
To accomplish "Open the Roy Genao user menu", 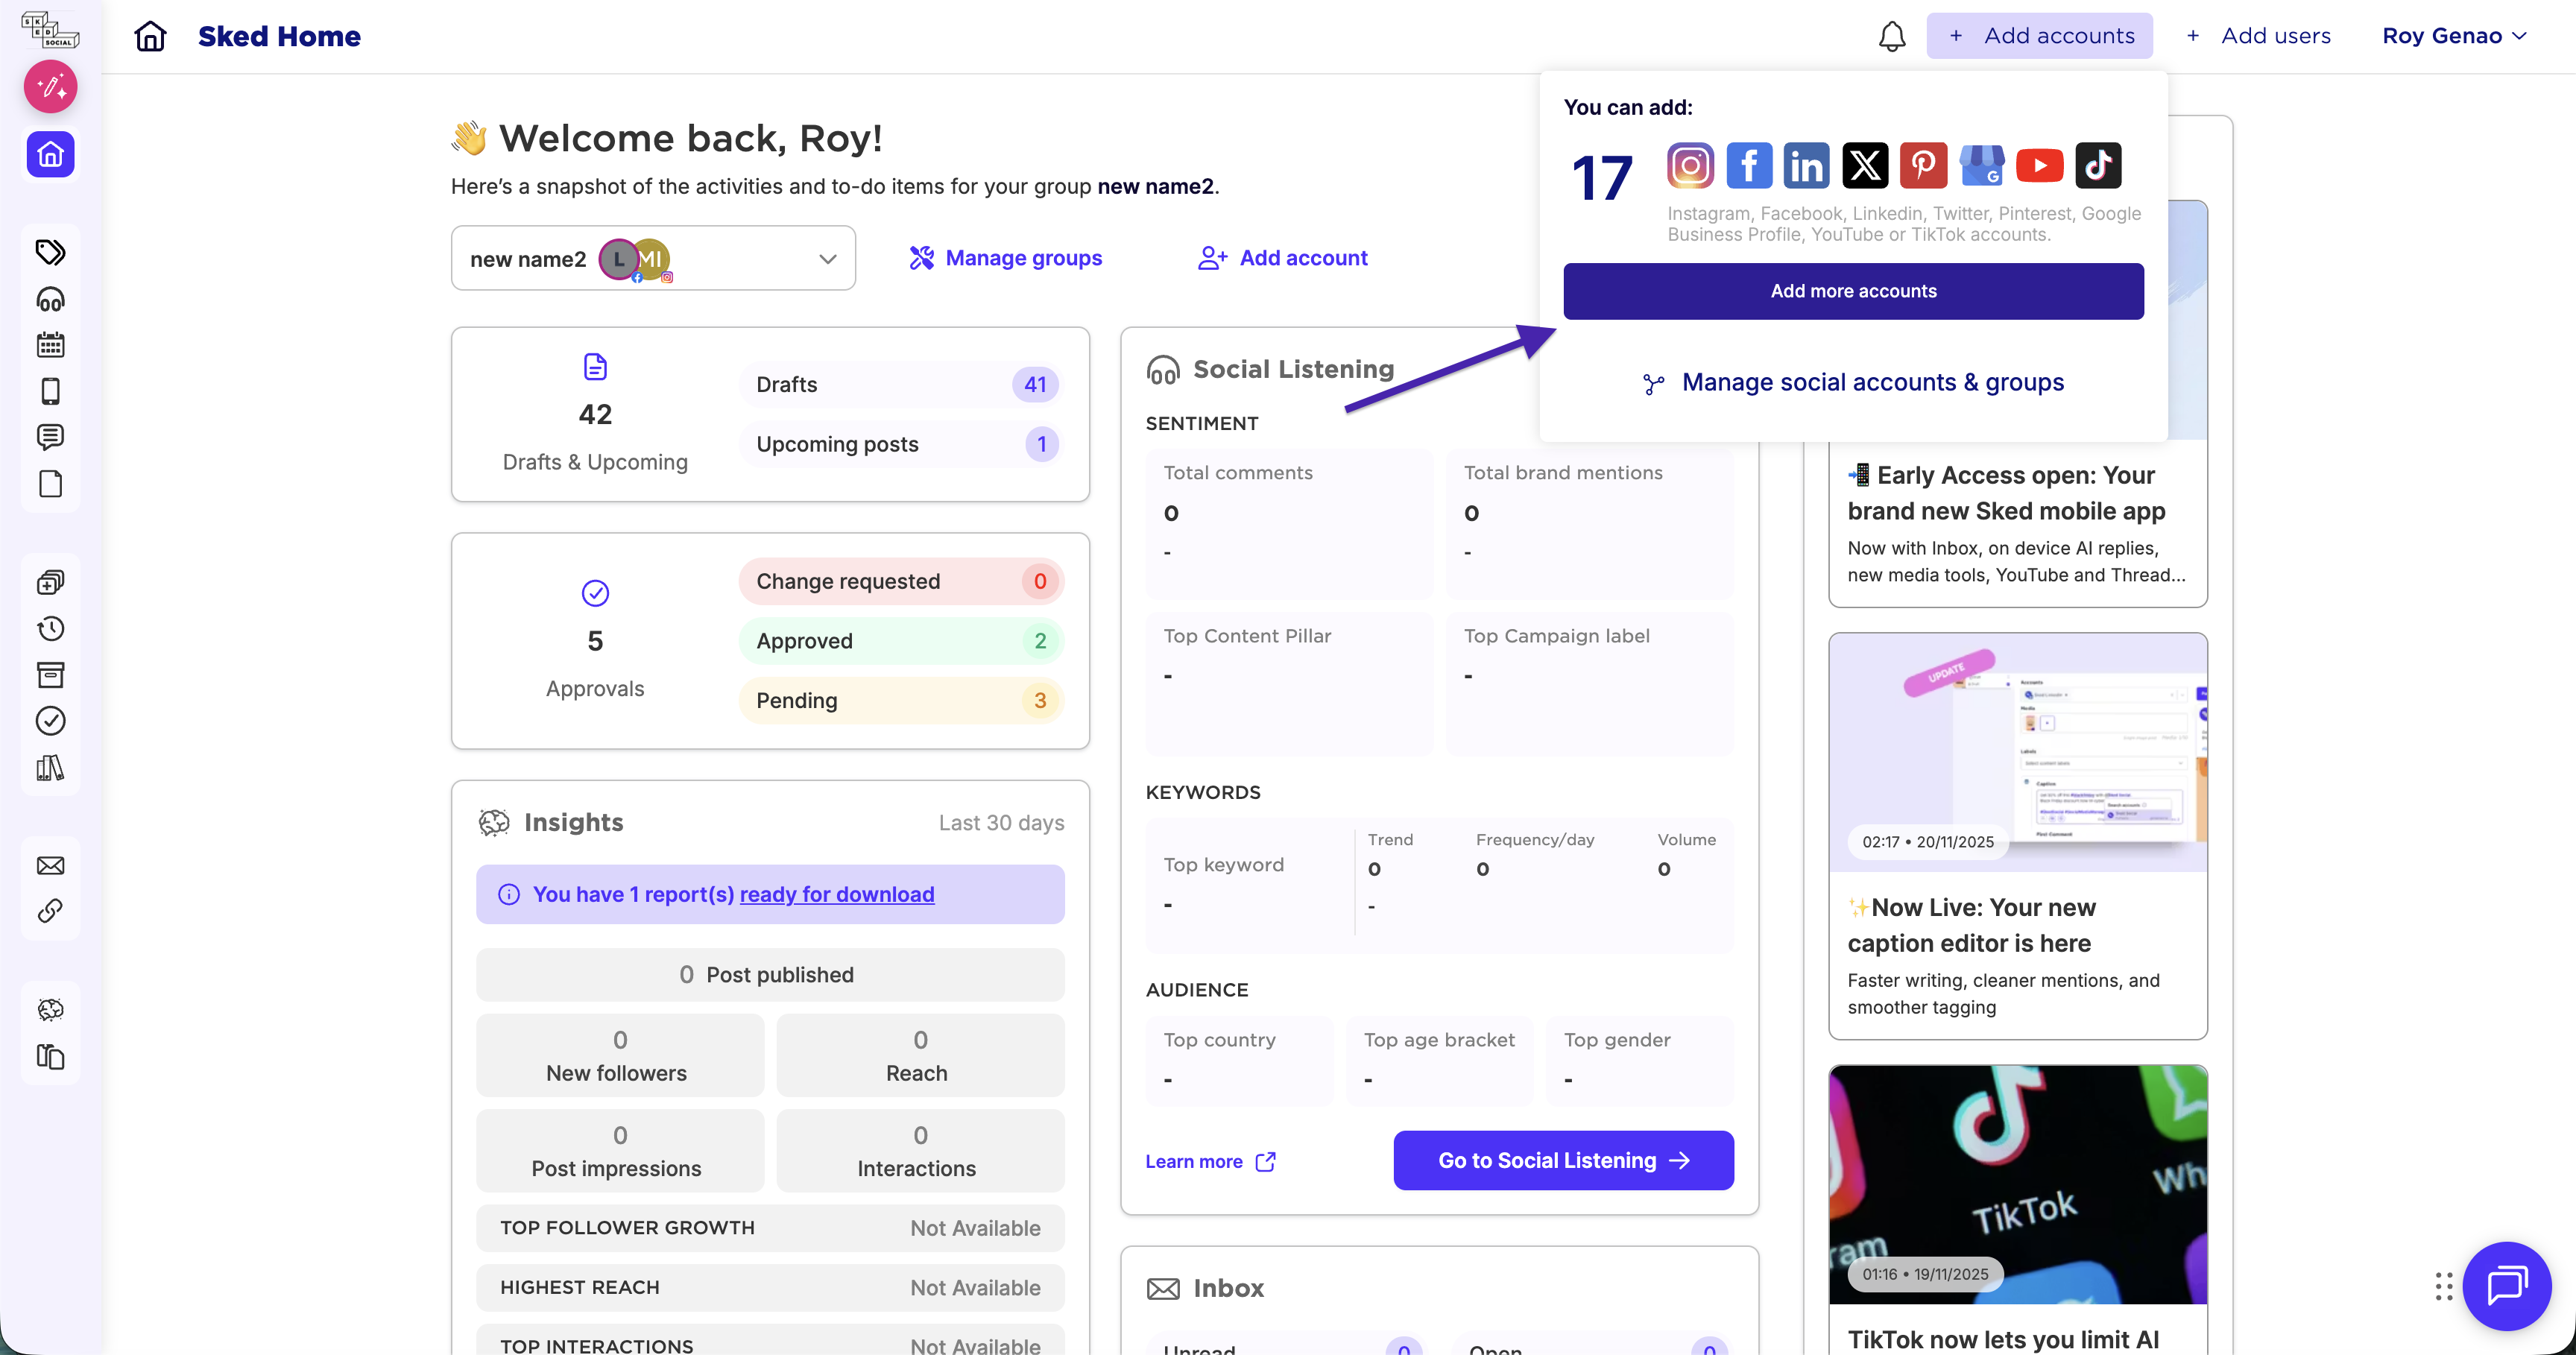I will click(2454, 36).
